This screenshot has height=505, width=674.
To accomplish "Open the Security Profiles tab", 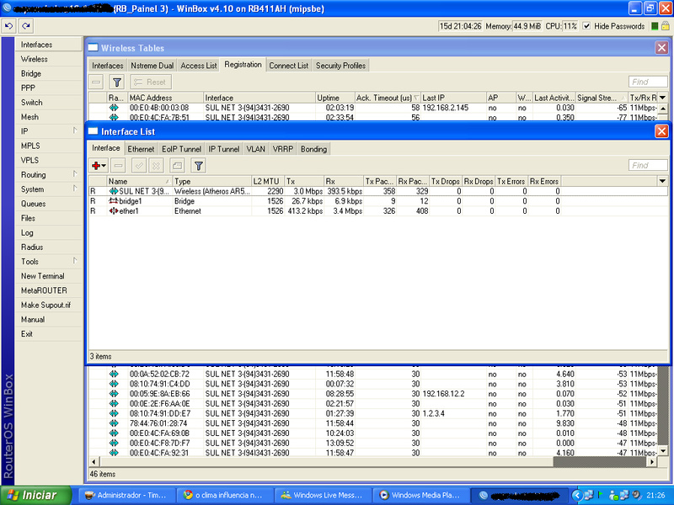I will (x=340, y=66).
